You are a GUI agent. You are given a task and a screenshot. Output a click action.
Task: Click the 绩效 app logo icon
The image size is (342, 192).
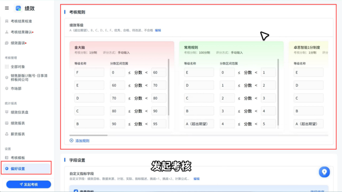[x=18, y=8]
